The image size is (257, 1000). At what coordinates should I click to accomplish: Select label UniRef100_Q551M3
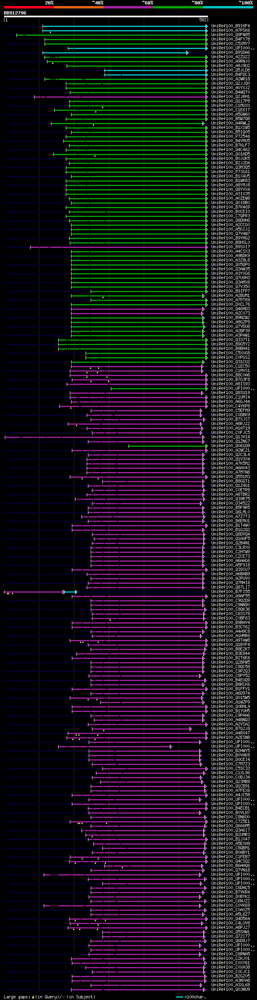tap(230, 477)
